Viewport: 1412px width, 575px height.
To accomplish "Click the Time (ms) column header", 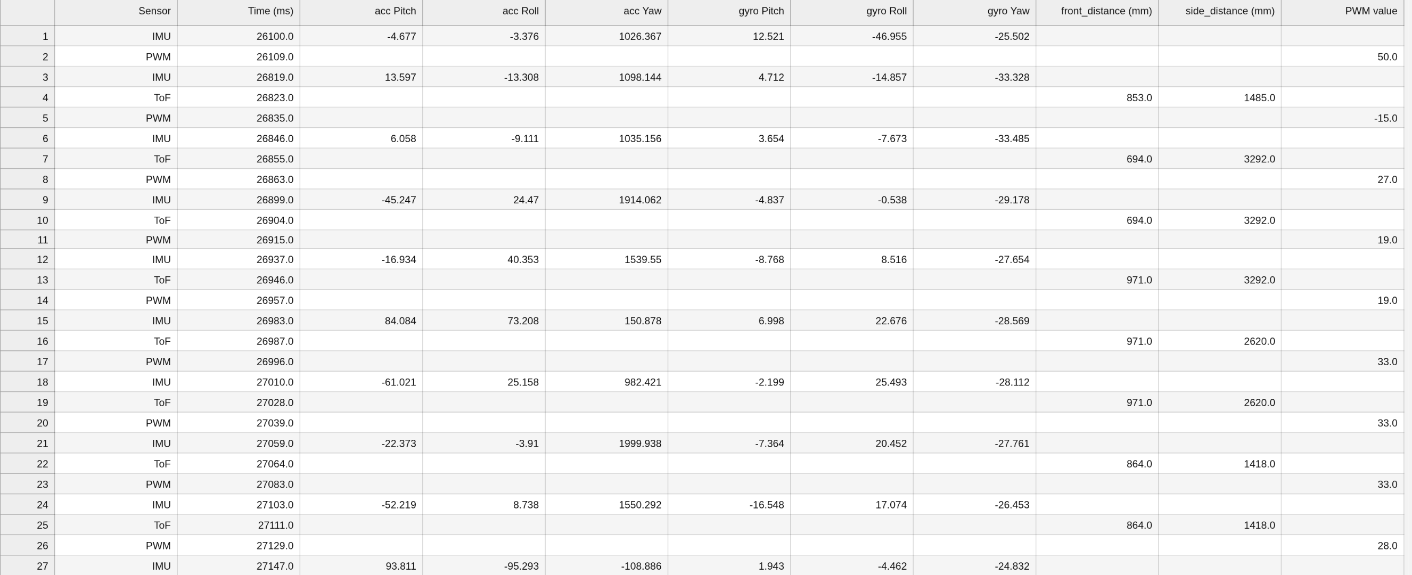I will tap(239, 12).
